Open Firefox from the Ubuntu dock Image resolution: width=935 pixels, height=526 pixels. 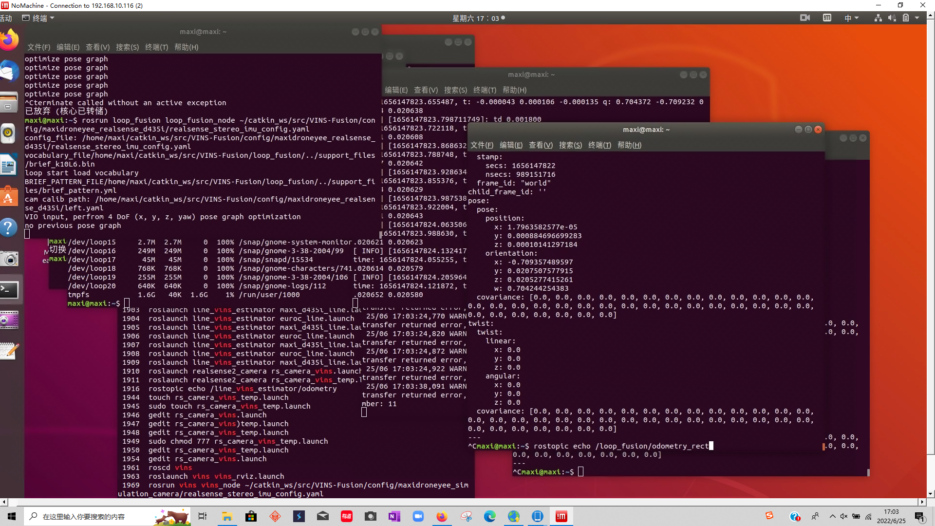point(9,40)
